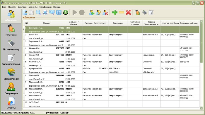Screen dimensions: 205x115
Task: Click the Счет, сум / Оплата column header
Action: point(74,23)
